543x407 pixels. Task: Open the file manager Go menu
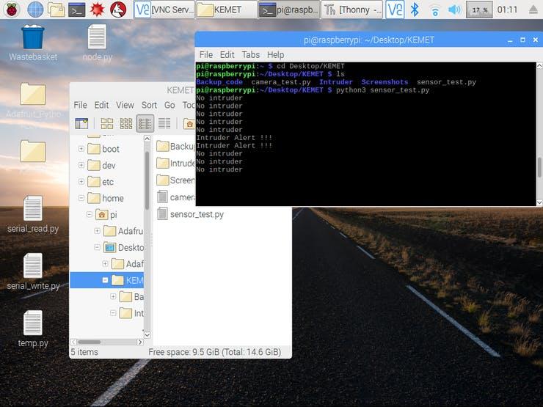pyautogui.click(x=170, y=105)
